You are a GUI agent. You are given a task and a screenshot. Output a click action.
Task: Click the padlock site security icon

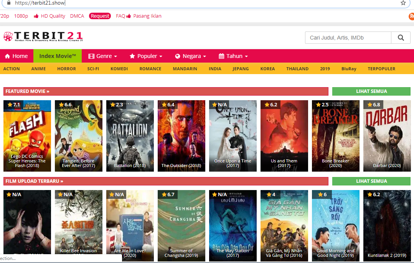pyautogui.click(x=9, y=3)
